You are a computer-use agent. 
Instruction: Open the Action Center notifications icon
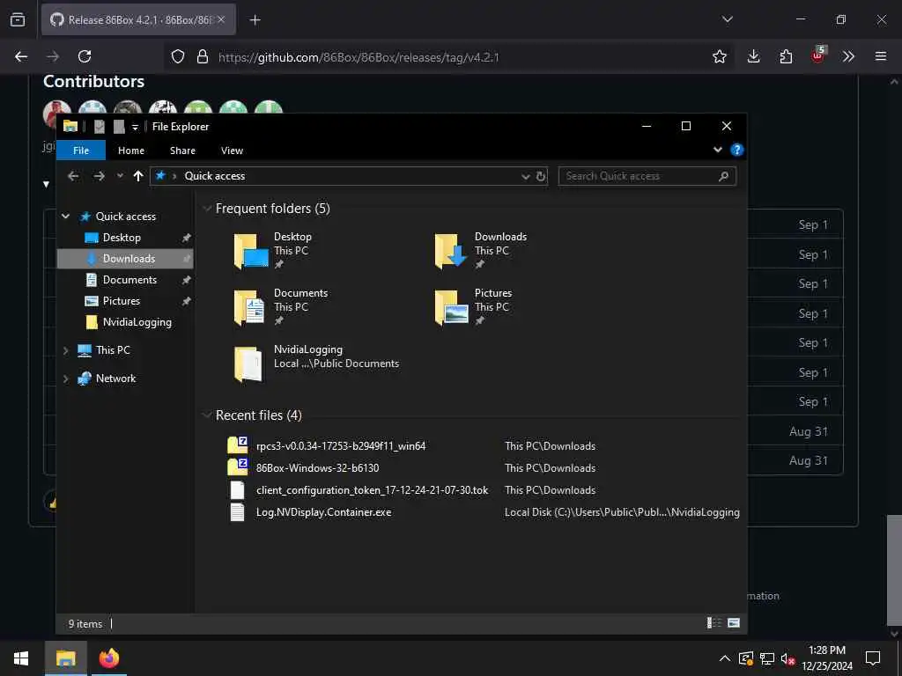(x=873, y=658)
